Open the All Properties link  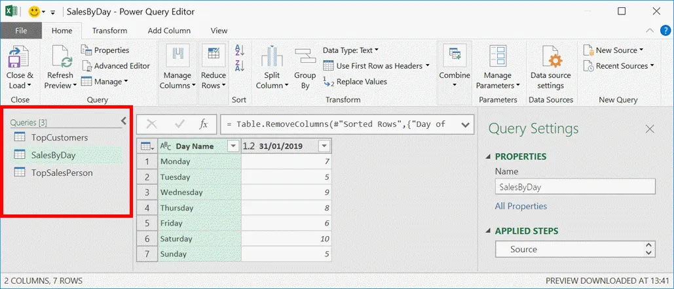(x=521, y=206)
